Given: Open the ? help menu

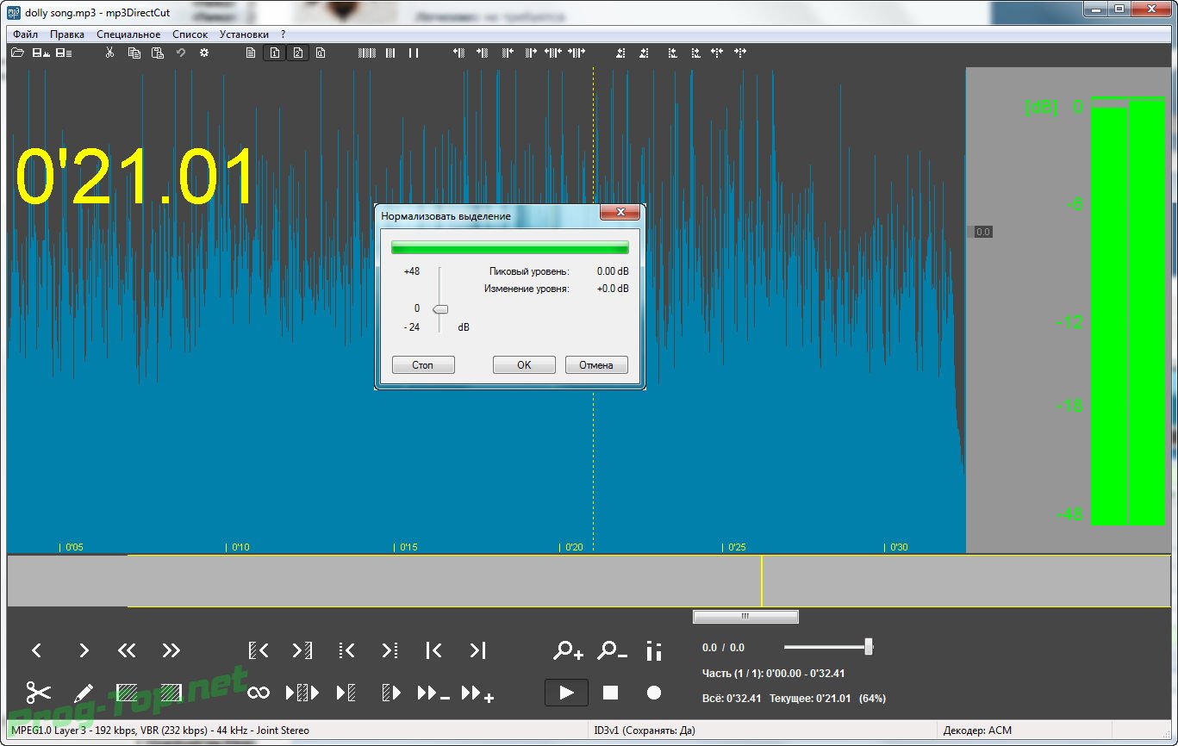Looking at the screenshot, I should [x=283, y=34].
